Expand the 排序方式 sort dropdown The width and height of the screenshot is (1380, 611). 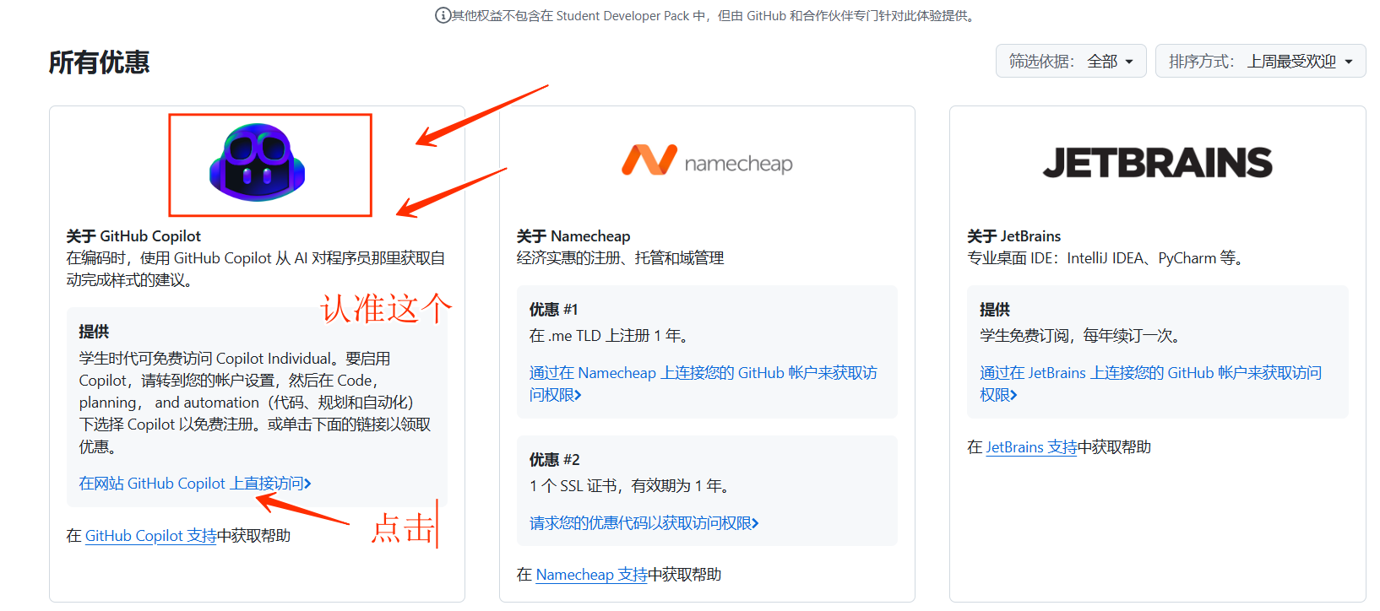(x=1259, y=62)
